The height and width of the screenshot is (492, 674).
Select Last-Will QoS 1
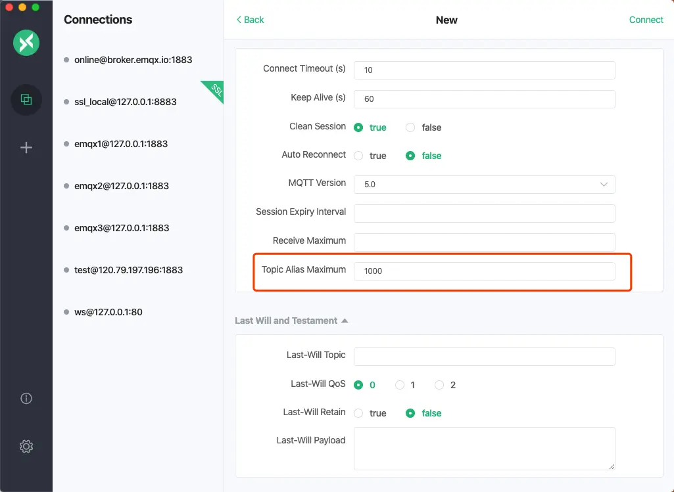click(x=400, y=385)
